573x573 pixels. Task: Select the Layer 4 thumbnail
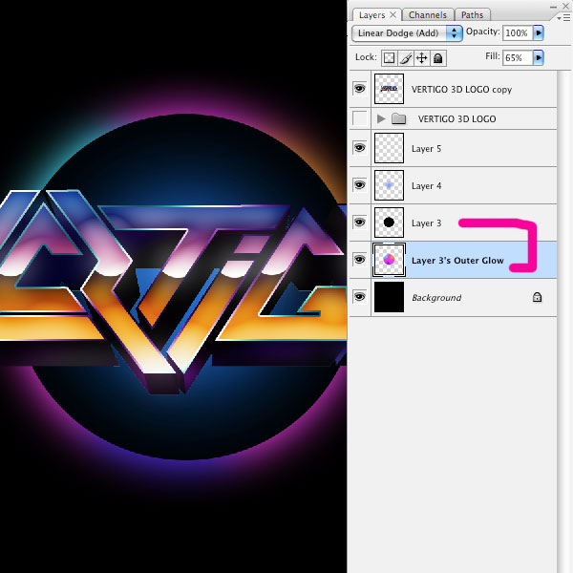(x=389, y=185)
